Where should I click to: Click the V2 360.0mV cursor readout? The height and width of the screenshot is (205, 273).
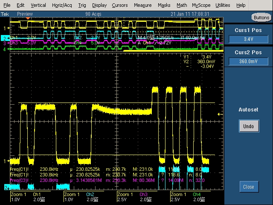pyautogui.click(x=199, y=61)
